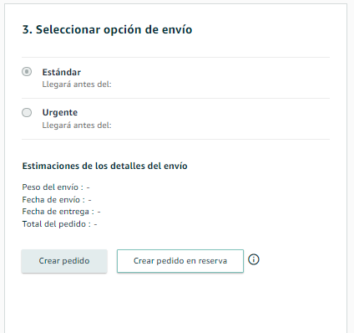The width and height of the screenshot is (354, 333).
Task: Choose shipping by clicking the Urgente label
Action: 60,113
